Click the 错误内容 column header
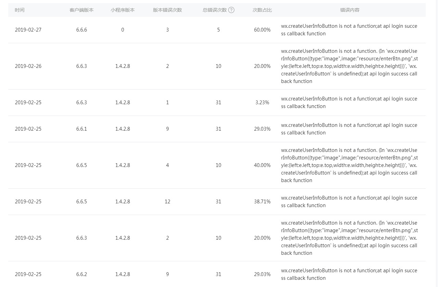Viewport: 438px width, 287px height. [x=350, y=10]
